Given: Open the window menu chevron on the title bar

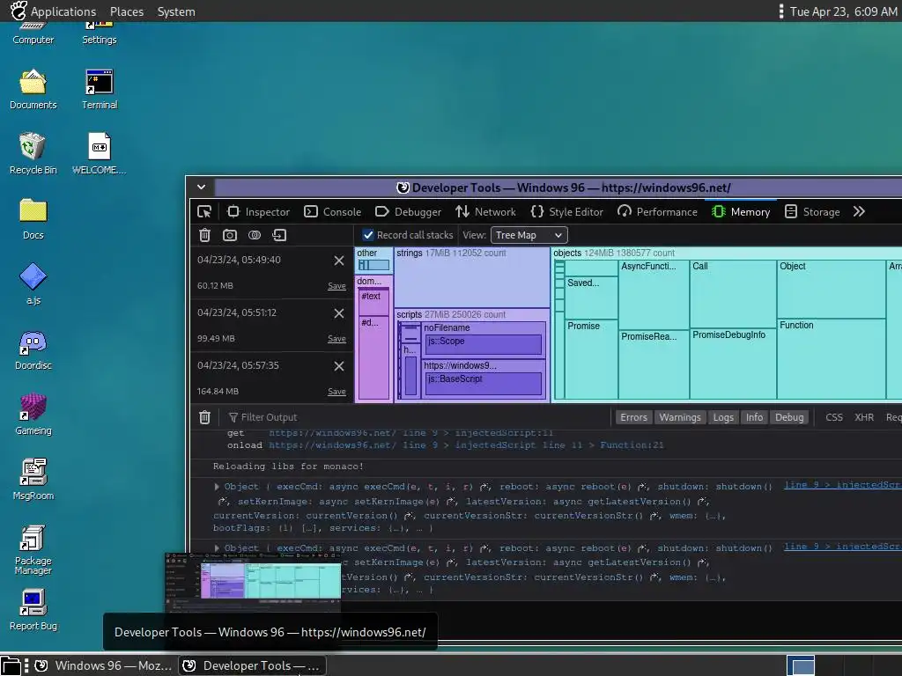Looking at the screenshot, I should [202, 187].
